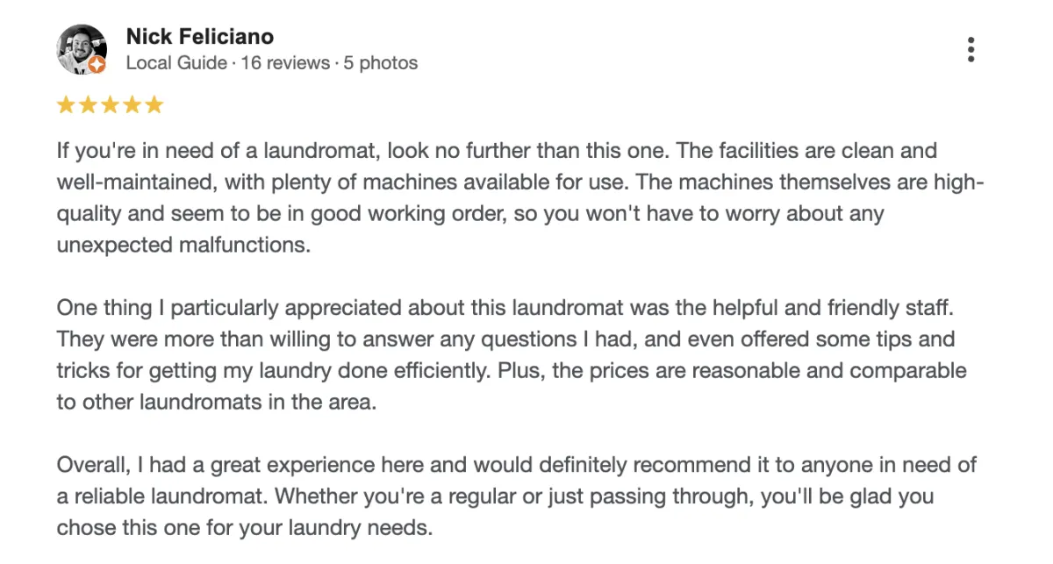The height and width of the screenshot is (564, 1053).
Task: Select the third yellow rating star
Action: (x=110, y=105)
